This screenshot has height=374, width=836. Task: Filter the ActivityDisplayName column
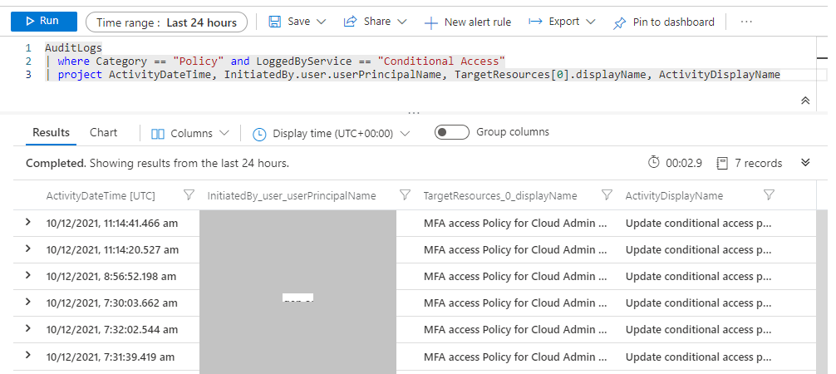click(769, 195)
